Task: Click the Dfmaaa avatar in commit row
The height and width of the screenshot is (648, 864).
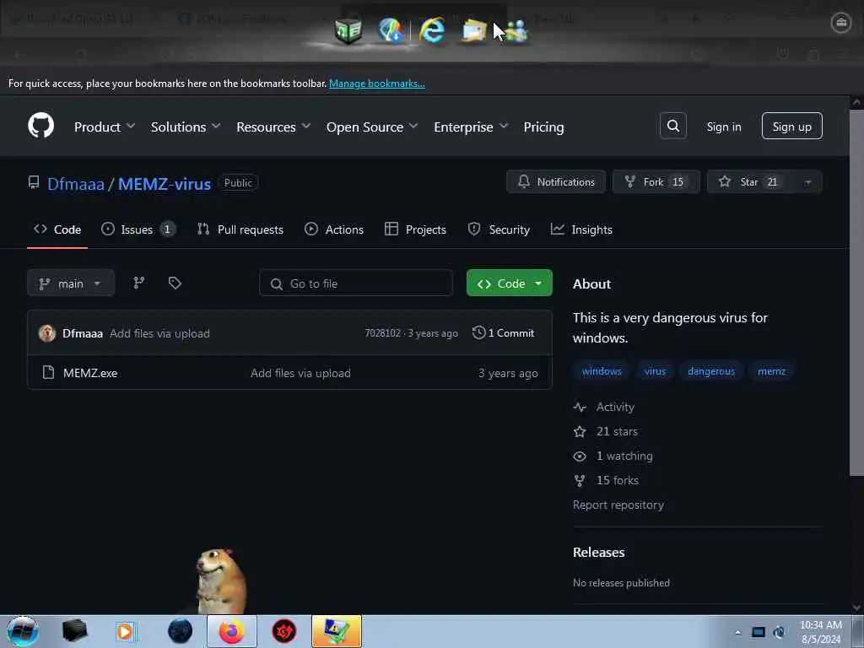Action: coord(47,332)
